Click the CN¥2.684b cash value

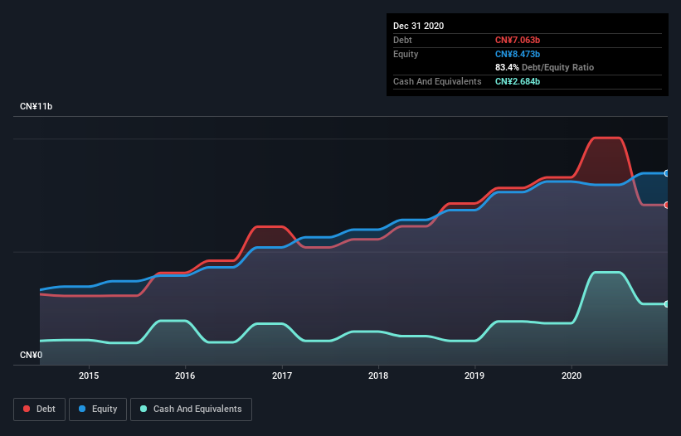tap(518, 81)
